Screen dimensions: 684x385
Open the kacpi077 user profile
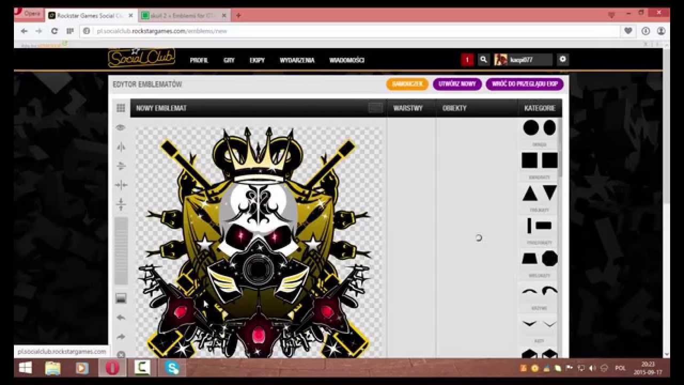pos(523,60)
